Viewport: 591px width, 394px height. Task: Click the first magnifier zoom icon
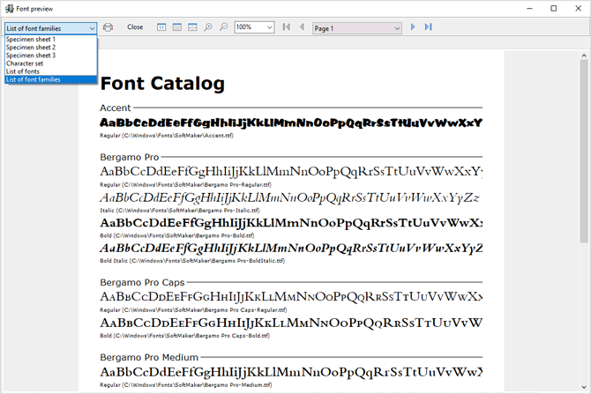(208, 27)
